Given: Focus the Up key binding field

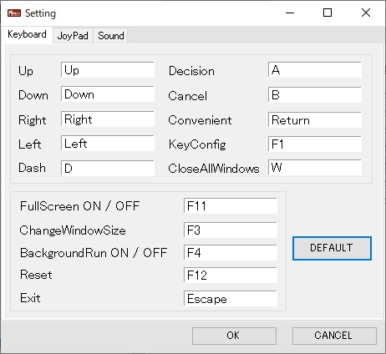Looking at the screenshot, I should [x=108, y=70].
